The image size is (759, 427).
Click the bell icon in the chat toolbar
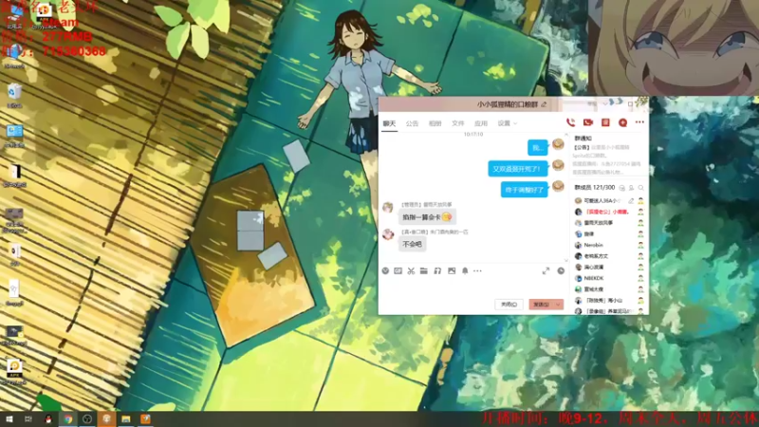pos(465,271)
